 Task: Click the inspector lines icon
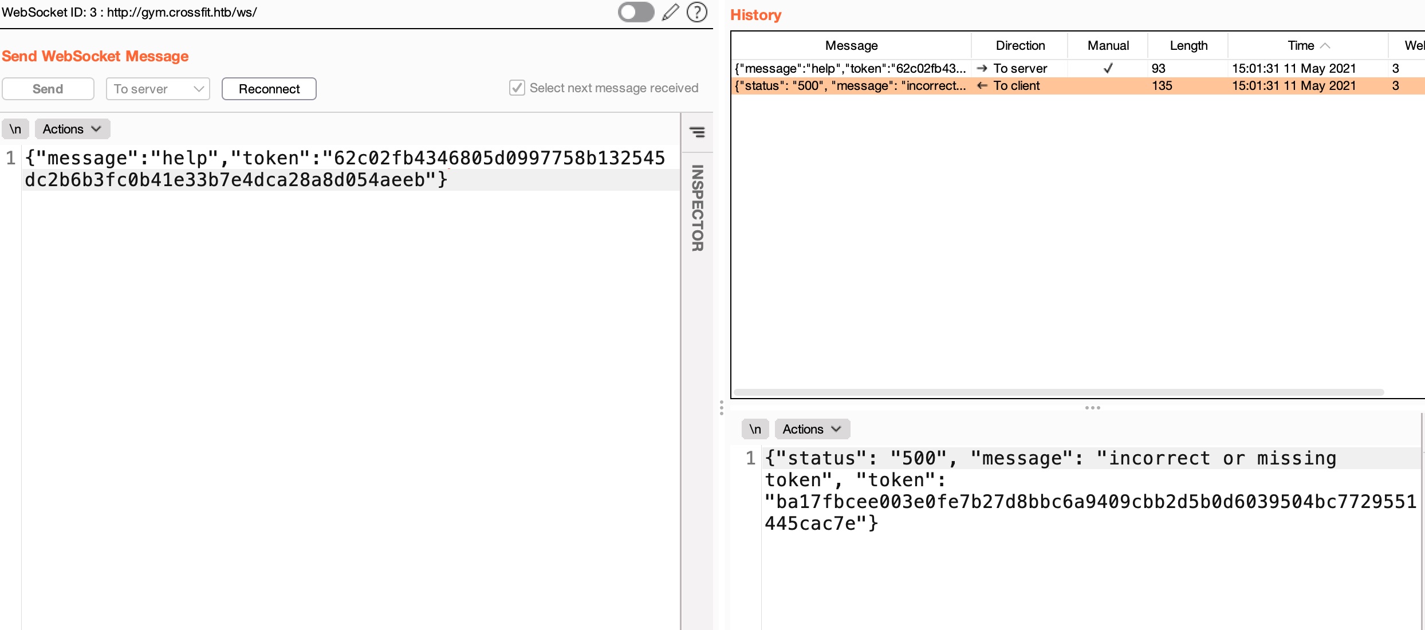coord(696,132)
